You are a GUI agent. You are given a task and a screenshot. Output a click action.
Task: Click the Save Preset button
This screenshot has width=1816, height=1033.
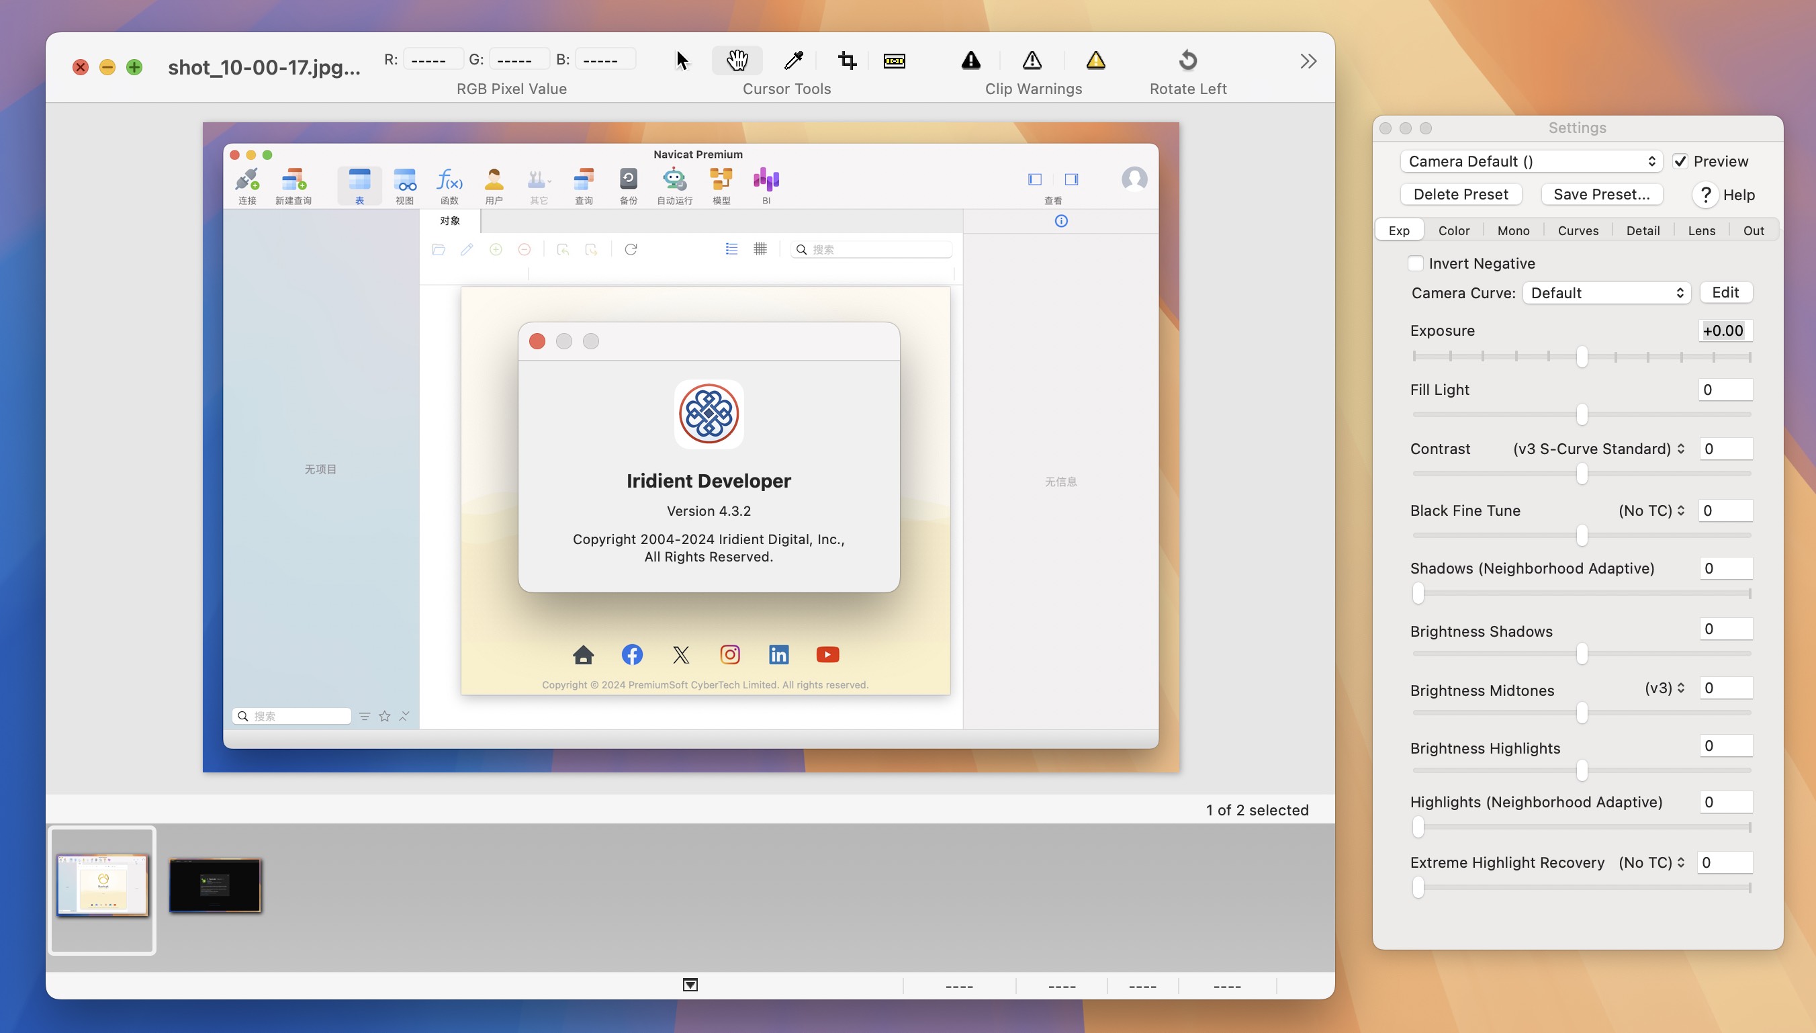click(x=1602, y=193)
